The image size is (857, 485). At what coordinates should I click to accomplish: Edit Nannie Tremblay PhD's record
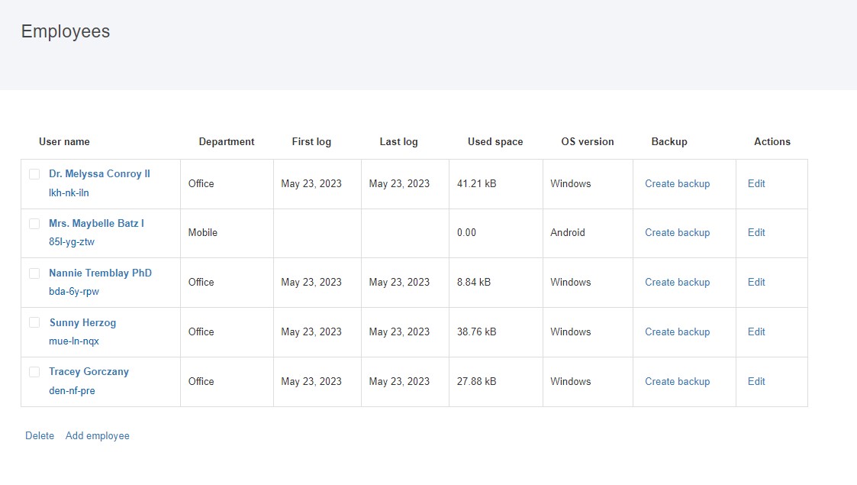coord(756,282)
